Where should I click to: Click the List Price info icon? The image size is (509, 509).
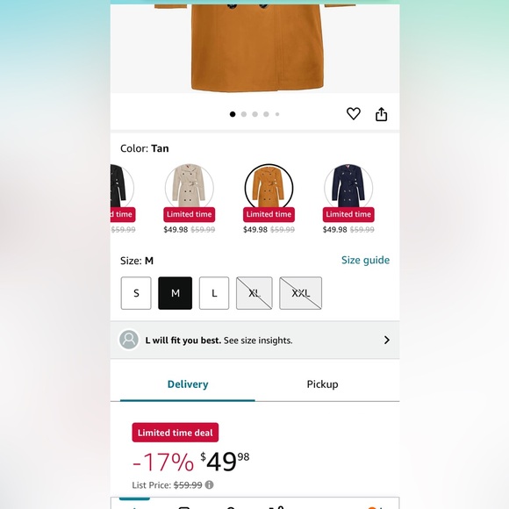tap(210, 484)
